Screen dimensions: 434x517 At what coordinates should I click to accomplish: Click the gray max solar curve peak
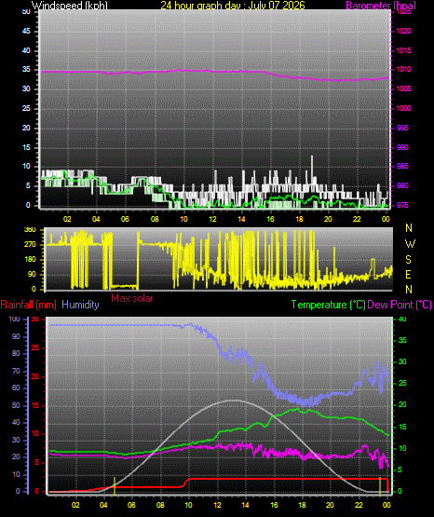coord(233,401)
